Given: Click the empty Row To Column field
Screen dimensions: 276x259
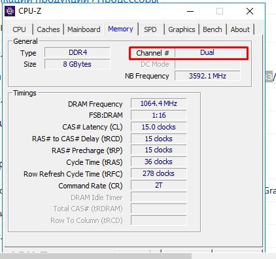Looking at the screenshot, I should [x=158, y=220].
